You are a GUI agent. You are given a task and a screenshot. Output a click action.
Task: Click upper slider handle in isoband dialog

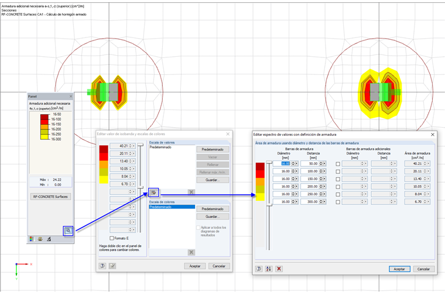coord(140,145)
